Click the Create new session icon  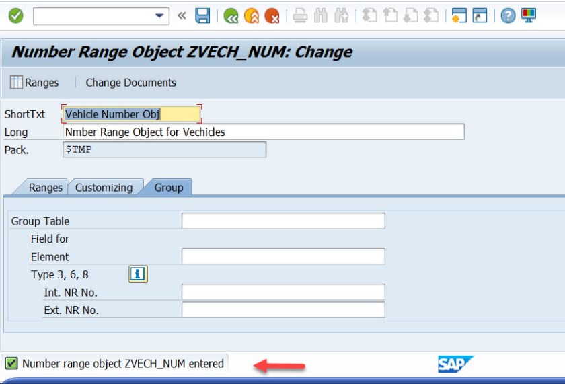tap(459, 16)
